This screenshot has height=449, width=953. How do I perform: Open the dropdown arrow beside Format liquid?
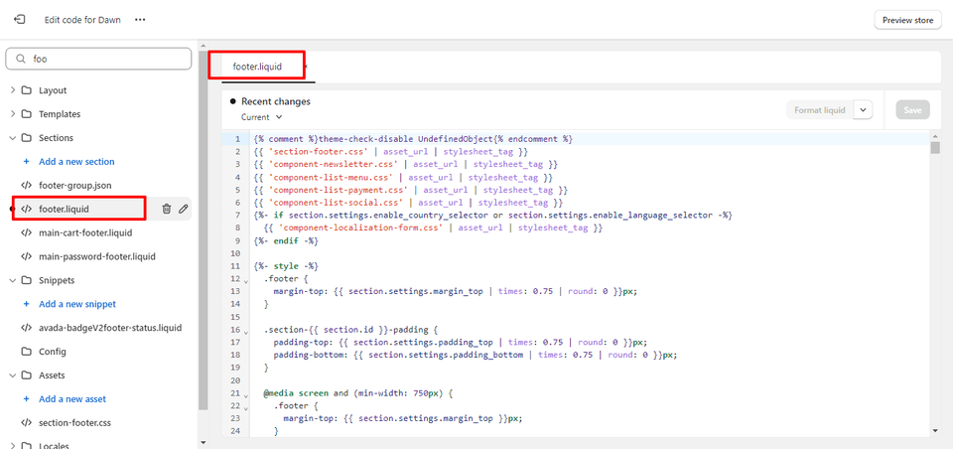(x=863, y=110)
